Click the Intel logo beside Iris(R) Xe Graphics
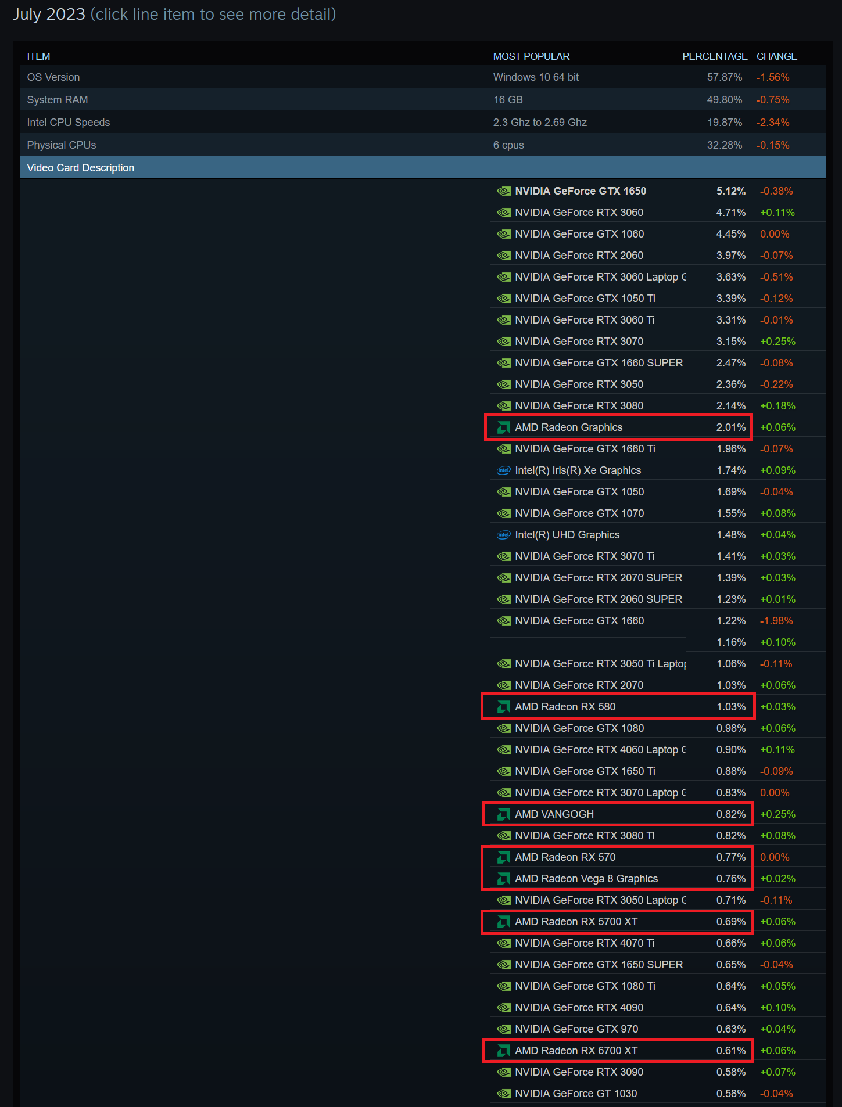This screenshot has width=842, height=1107. [504, 470]
